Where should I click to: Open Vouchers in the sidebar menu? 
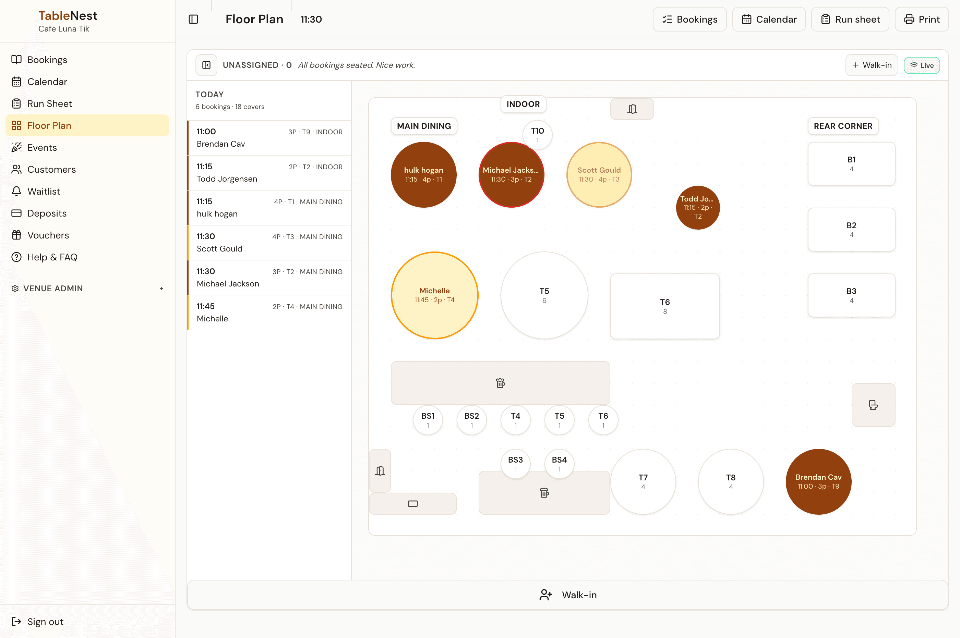pyautogui.click(x=87, y=235)
